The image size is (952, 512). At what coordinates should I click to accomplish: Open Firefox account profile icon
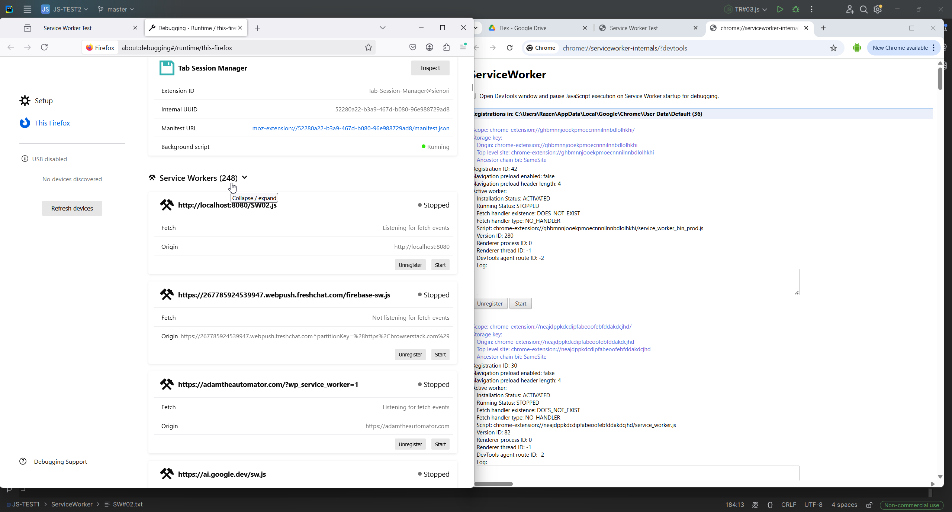click(430, 48)
